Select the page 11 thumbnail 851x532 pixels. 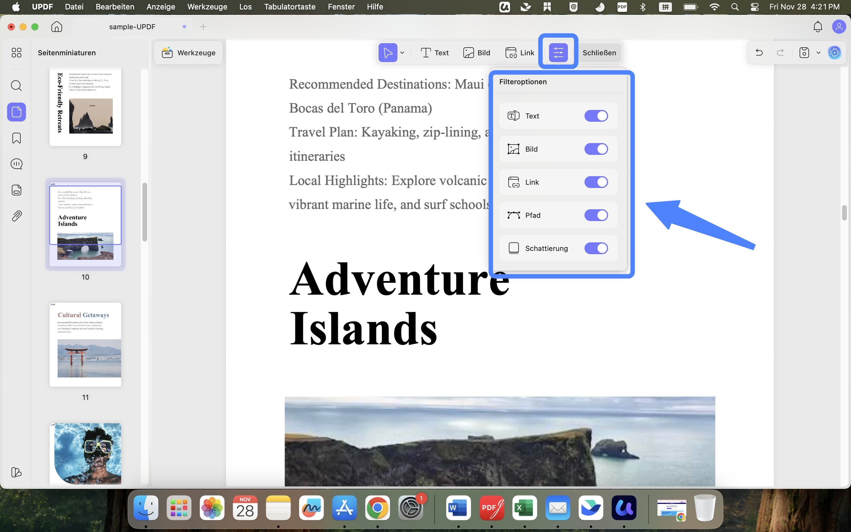(x=85, y=344)
